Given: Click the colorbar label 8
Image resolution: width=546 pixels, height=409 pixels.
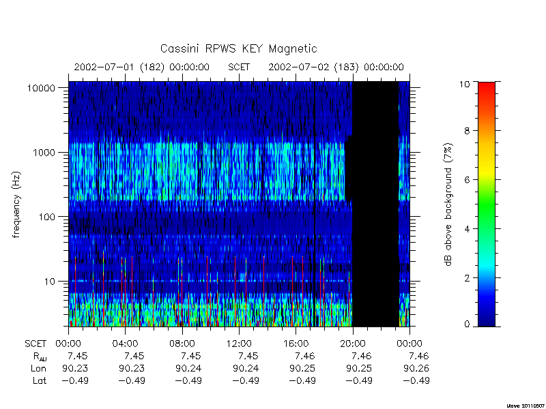Looking at the screenshot, I should [x=466, y=131].
